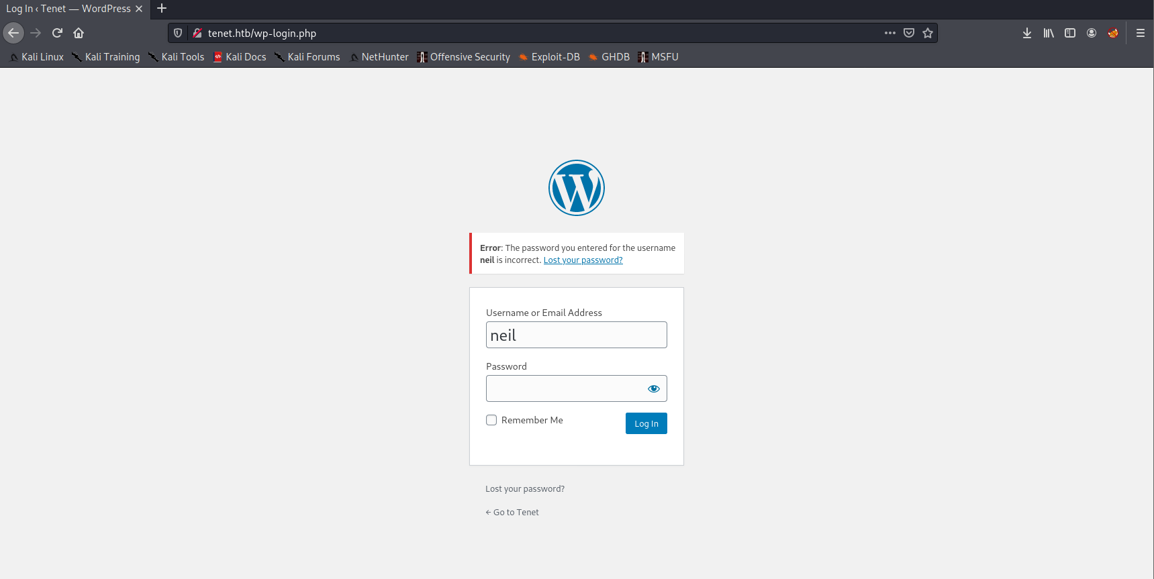View insecure connection padlock info

[x=197, y=33]
